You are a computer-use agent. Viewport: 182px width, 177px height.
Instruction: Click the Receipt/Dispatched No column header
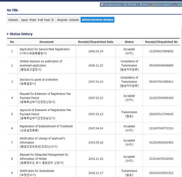tap(161, 42)
